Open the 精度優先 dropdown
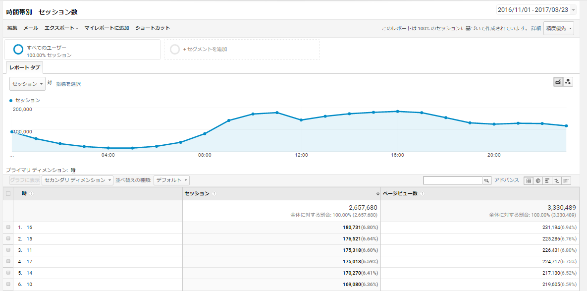587x291 pixels. (559, 28)
